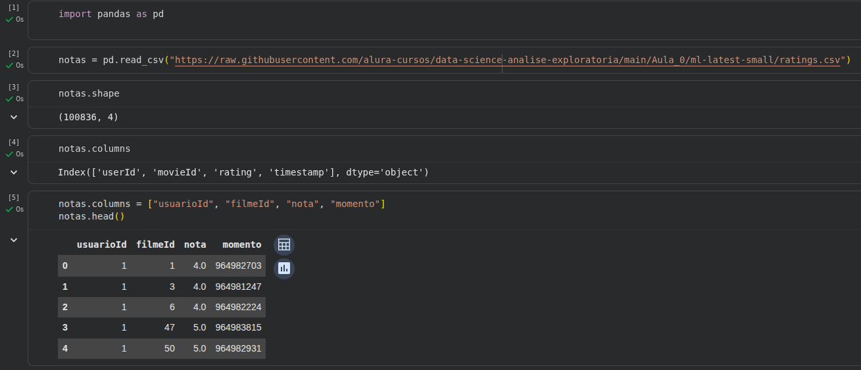Collapse the notas.columns output chevron
This screenshot has height=370, width=861.
pyautogui.click(x=14, y=172)
